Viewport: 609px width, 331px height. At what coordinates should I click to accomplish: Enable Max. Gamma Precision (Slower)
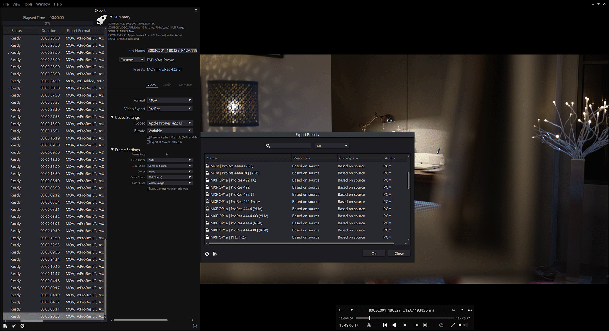coord(148,188)
